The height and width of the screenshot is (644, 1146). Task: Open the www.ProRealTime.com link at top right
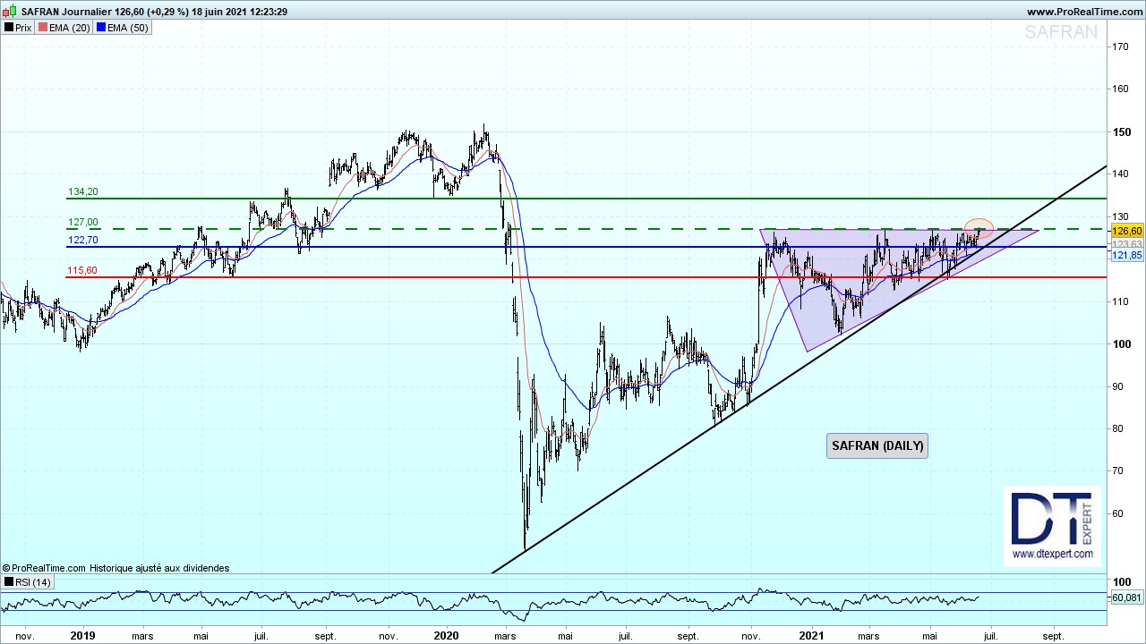coord(1083,12)
